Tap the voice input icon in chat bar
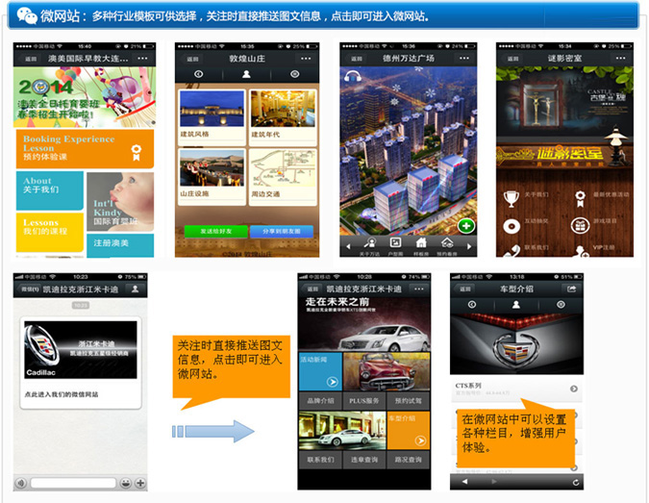The image size is (649, 503). (x=21, y=483)
